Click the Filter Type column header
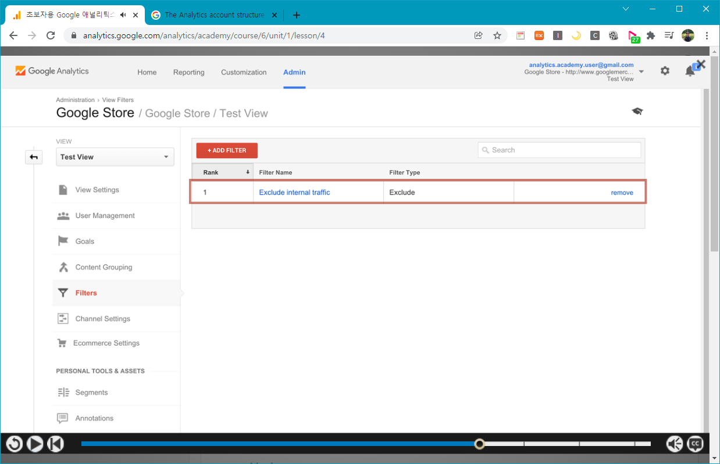 tap(405, 172)
